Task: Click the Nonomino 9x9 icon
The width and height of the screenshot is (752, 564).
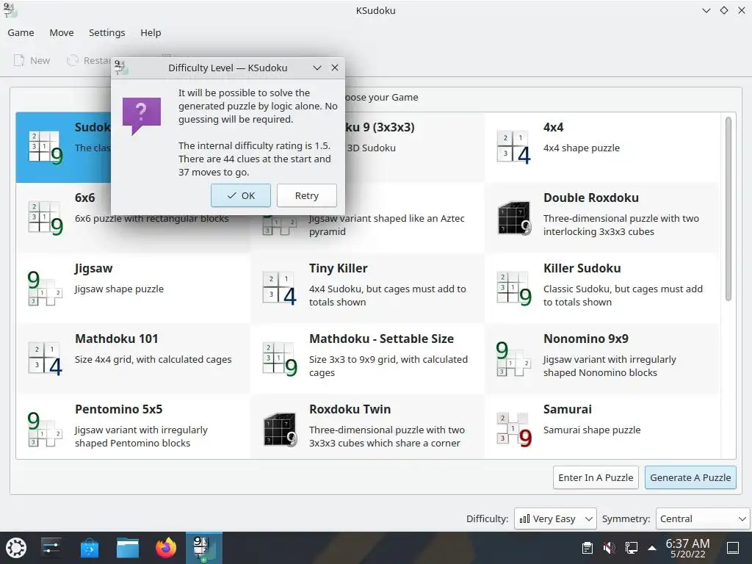Action: point(513,358)
